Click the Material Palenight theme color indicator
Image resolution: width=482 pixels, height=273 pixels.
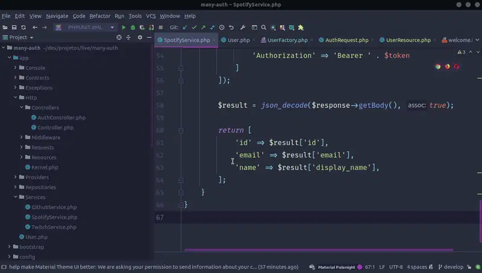[359, 266]
